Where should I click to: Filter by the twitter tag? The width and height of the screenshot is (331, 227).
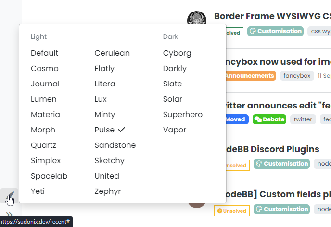click(x=303, y=119)
